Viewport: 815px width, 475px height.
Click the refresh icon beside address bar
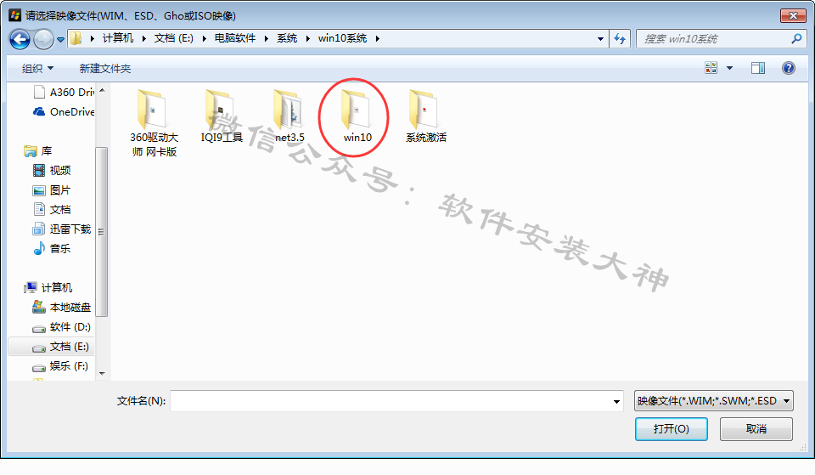(x=620, y=38)
